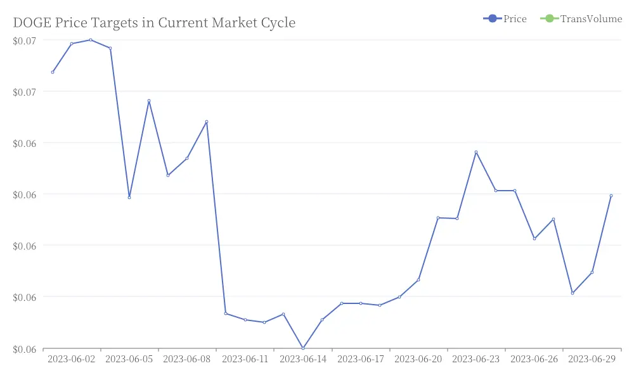Toggle the Price series legend item

(x=505, y=18)
